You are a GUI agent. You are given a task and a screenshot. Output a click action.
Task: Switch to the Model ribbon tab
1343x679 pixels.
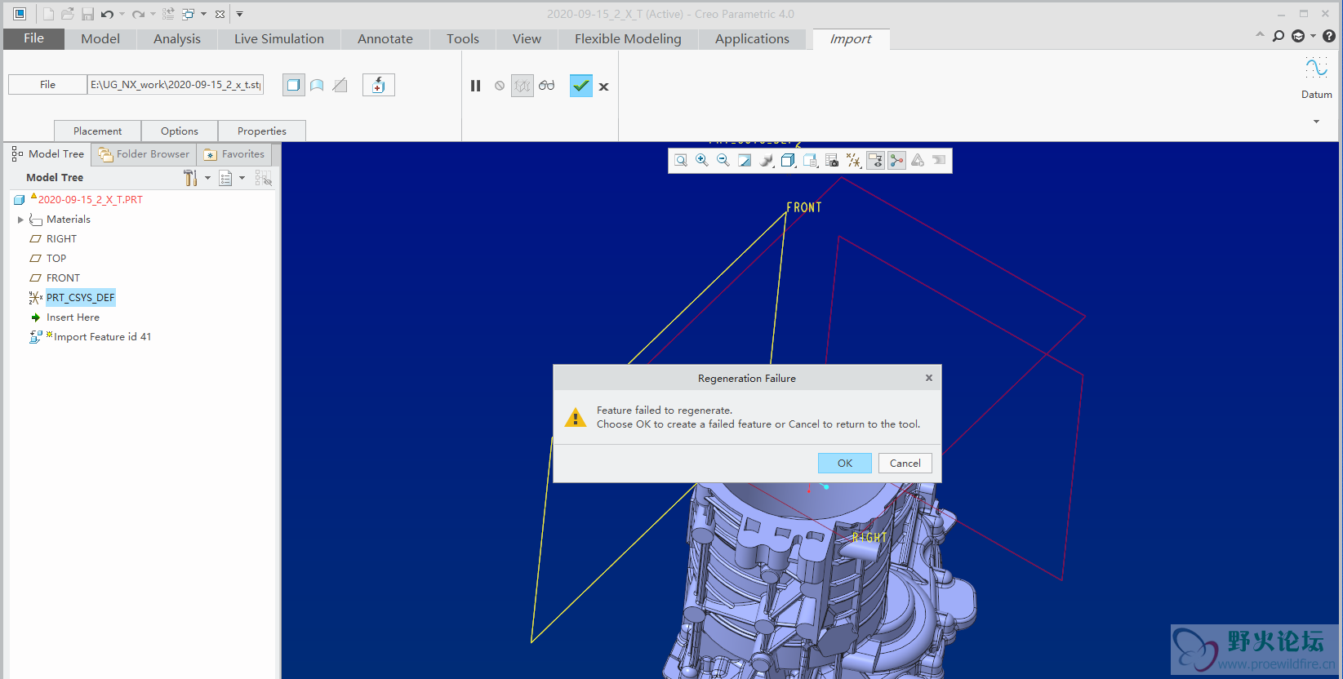click(x=100, y=38)
